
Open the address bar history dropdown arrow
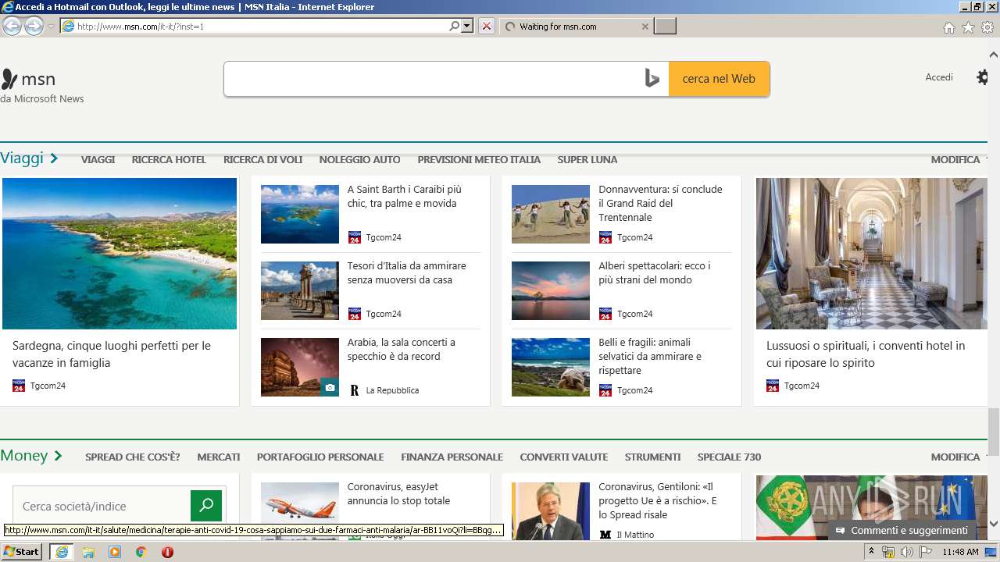tap(467, 26)
